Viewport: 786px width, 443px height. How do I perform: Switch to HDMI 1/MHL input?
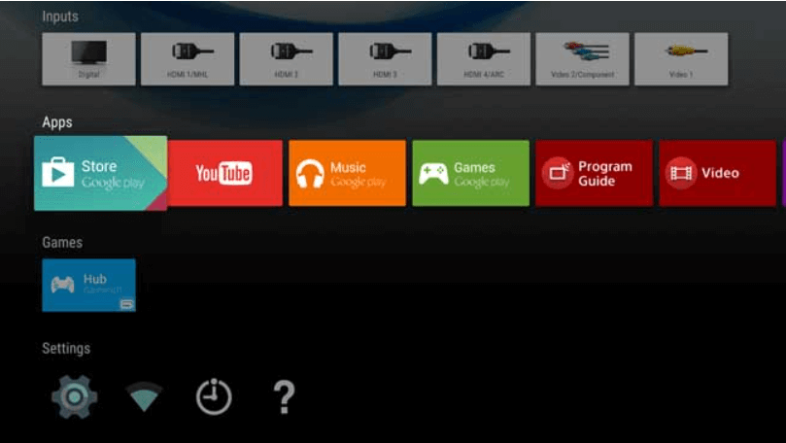(x=188, y=59)
